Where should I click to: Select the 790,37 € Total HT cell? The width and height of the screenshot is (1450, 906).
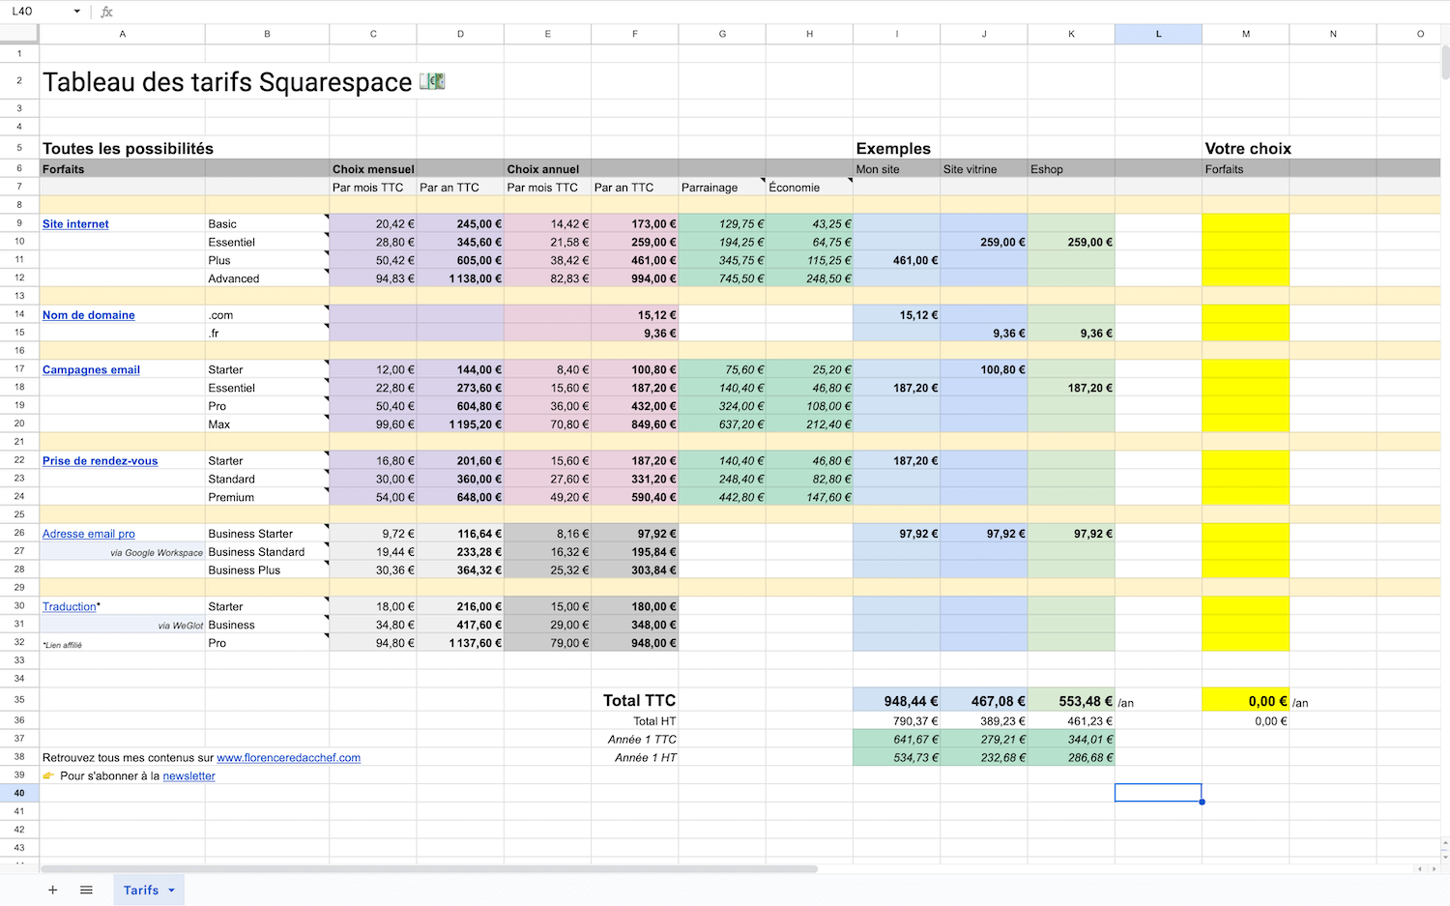896,721
